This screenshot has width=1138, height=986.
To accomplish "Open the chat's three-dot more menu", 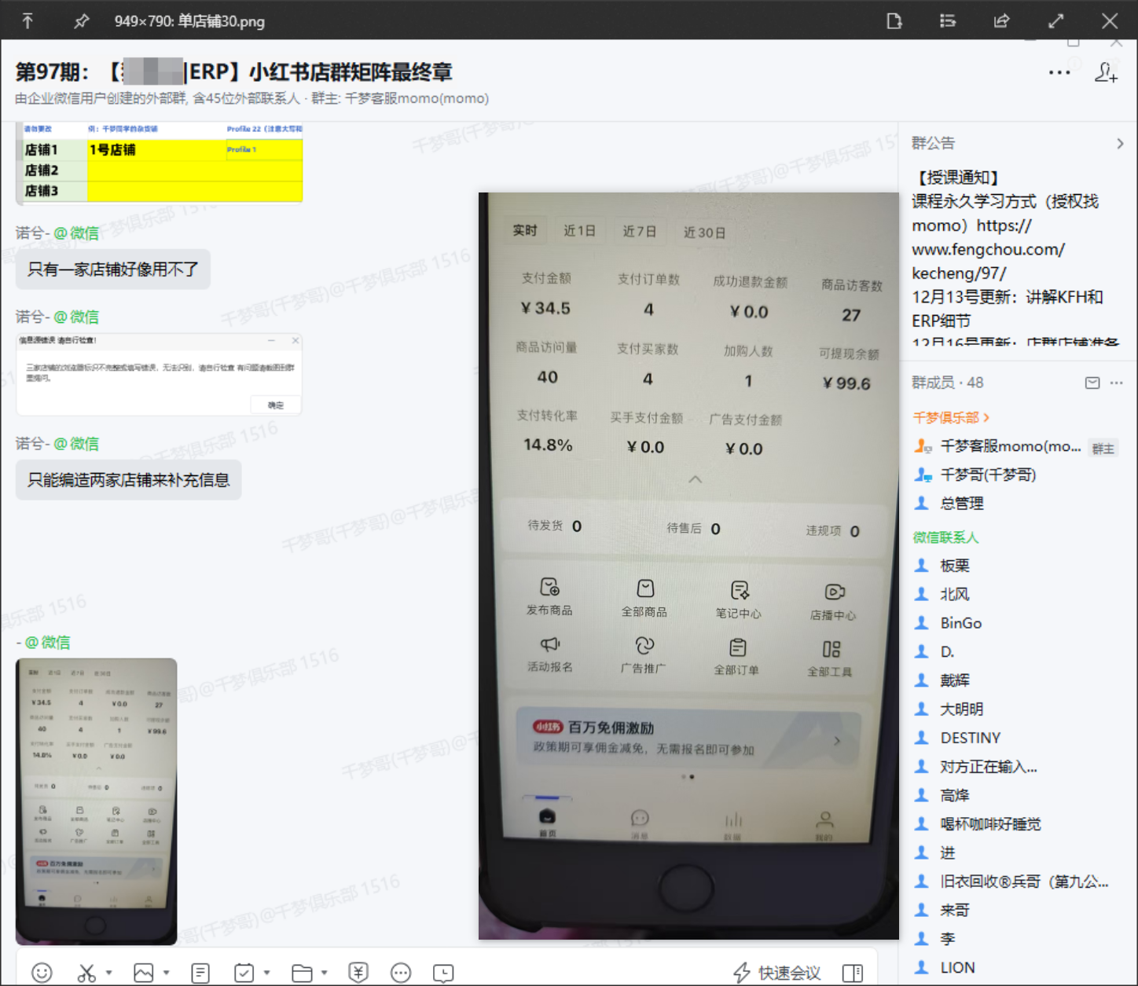I will click(1059, 73).
